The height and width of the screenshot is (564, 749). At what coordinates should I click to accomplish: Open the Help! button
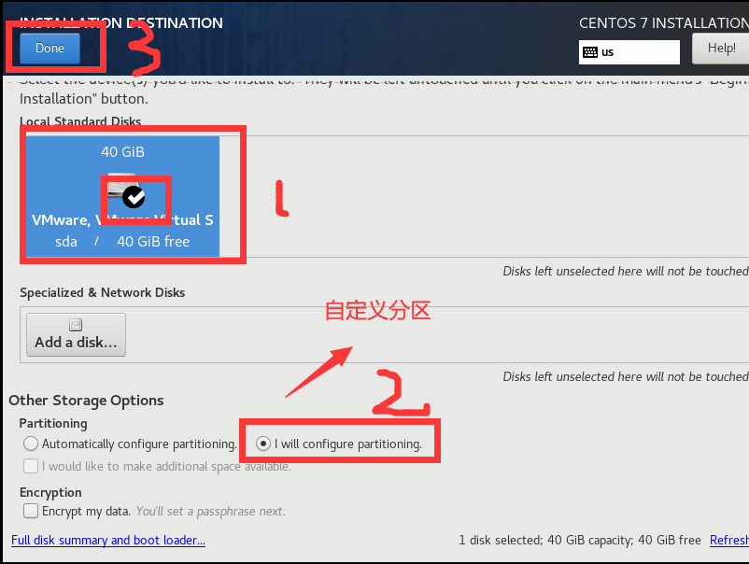click(721, 49)
